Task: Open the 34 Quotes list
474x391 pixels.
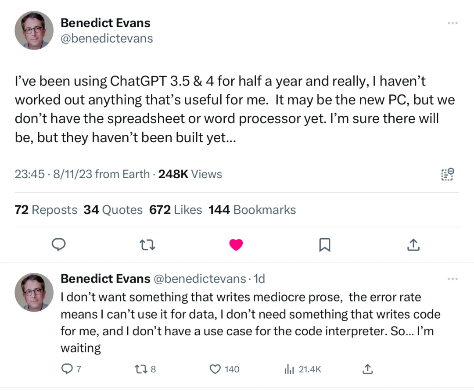Action: (x=113, y=210)
